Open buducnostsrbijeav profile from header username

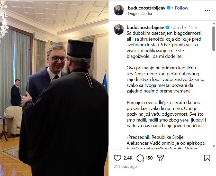click(x=147, y=8)
